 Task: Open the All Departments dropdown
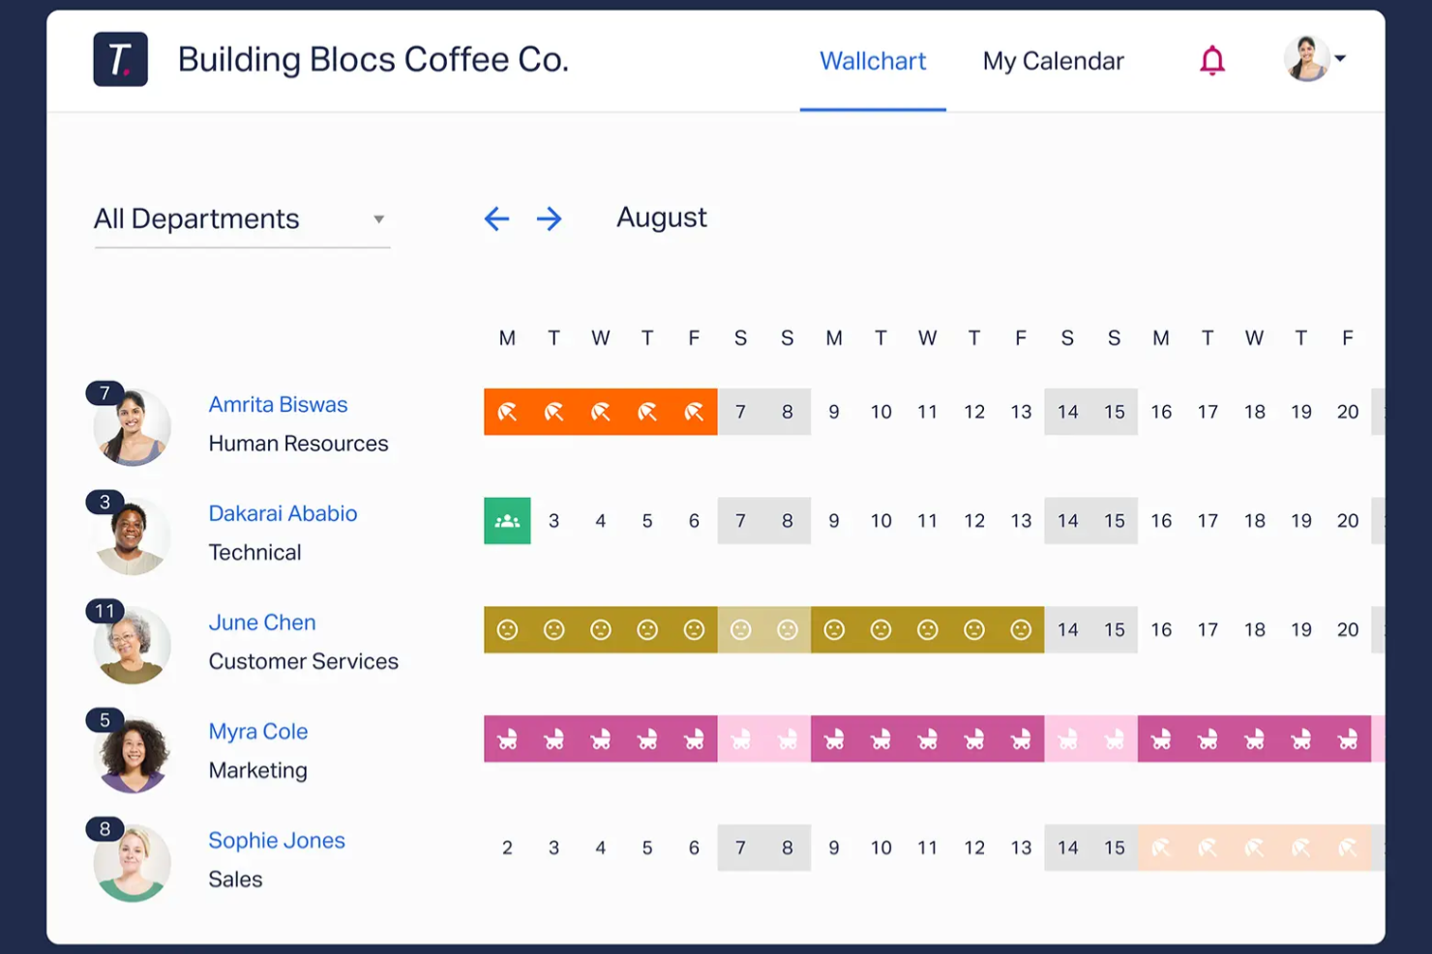point(240,218)
